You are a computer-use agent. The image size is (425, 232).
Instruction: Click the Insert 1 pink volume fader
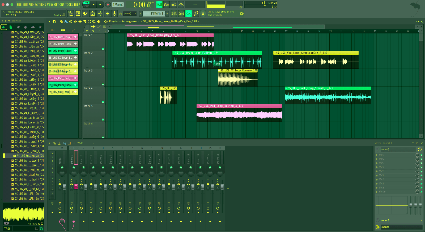click(76, 187)
